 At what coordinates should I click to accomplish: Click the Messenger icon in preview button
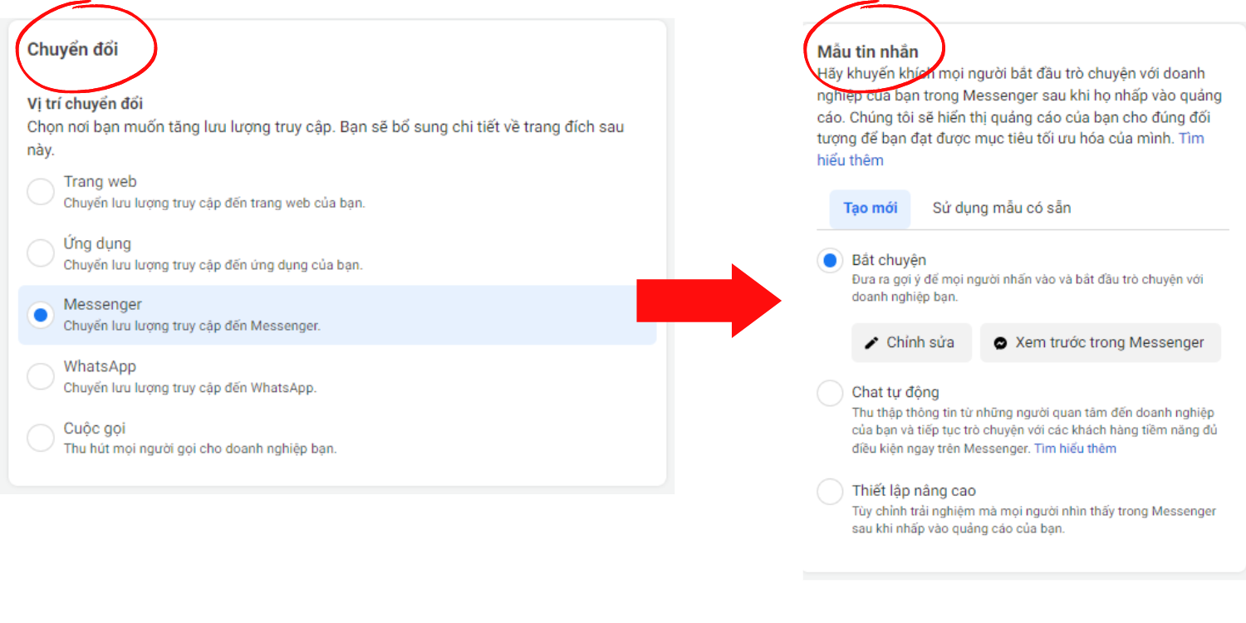pyautogui.click(x=1001, y=343)
